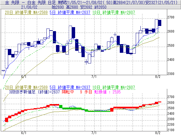The width and height of the screenshot is (181, 137).
Task: Click the tall white candlestick just before 8/2
Action: click(157, 26)
